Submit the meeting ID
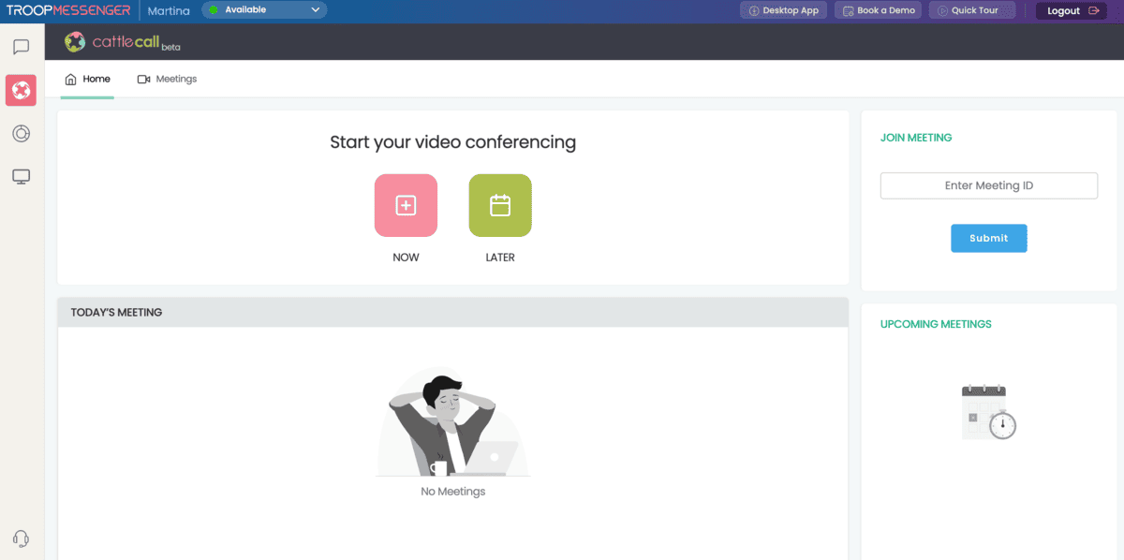The height and width of the screenshot is (560, 1124). (x=988, y=238)
